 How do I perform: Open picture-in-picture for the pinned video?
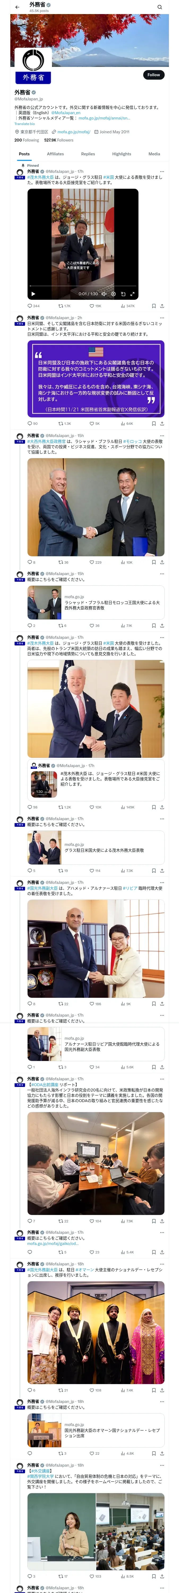pos(123,294)
